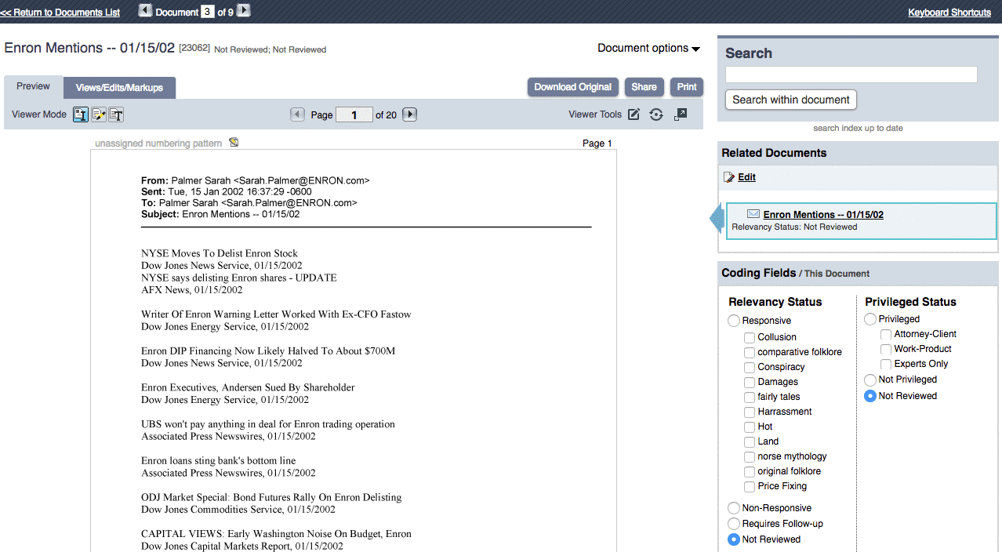
Task: Select Not Reviewed privileged status radio
Action: coord(870,396)
